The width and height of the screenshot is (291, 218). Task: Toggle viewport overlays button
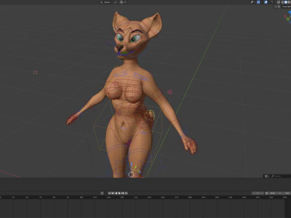[266, 2]
